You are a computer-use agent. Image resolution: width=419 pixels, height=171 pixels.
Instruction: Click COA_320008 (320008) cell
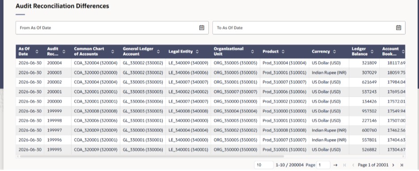96,111
